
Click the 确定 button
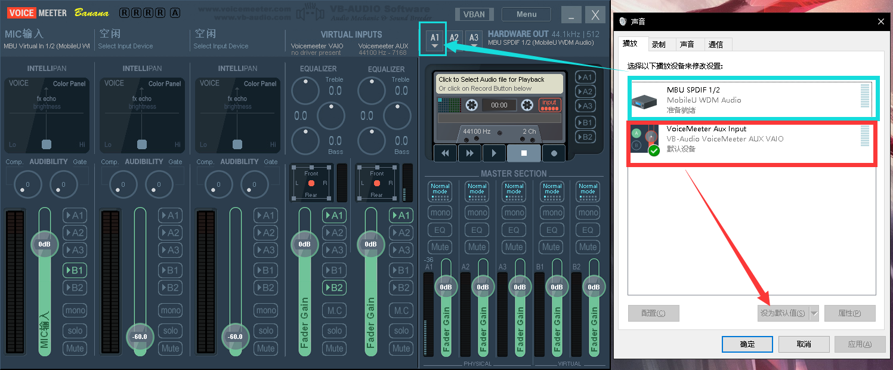[x=747, y=344]
